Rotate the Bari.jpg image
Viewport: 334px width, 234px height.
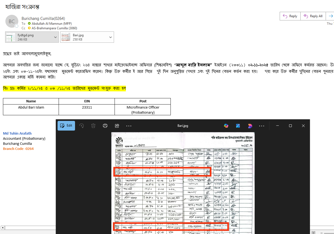81,126
